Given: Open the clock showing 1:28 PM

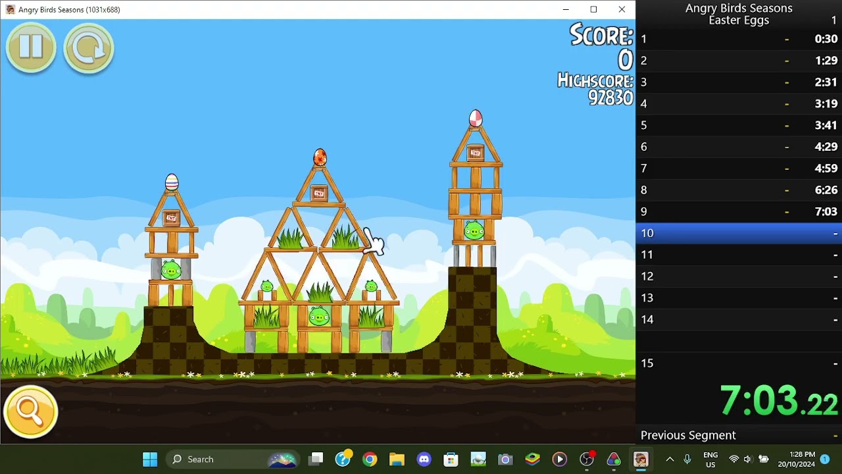Looking at the screenshot, I should (x=797, y=460).
